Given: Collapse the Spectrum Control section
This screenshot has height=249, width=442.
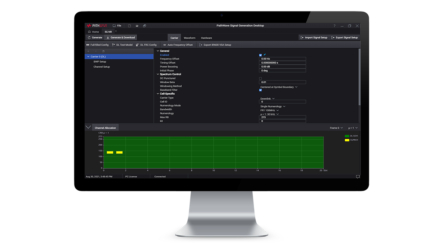Looking at the screenshot, I should (158, 74).
